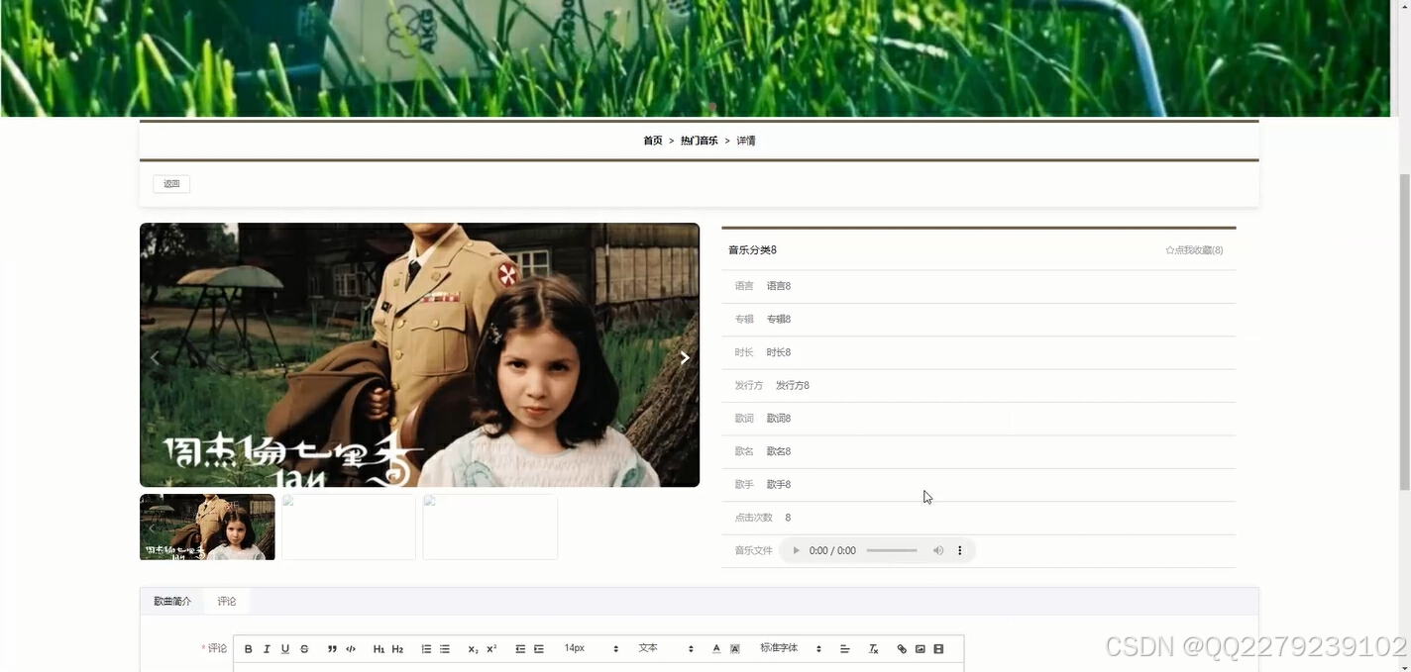Insert a video in the editor

pyautogui.click(x=938, y=649)
